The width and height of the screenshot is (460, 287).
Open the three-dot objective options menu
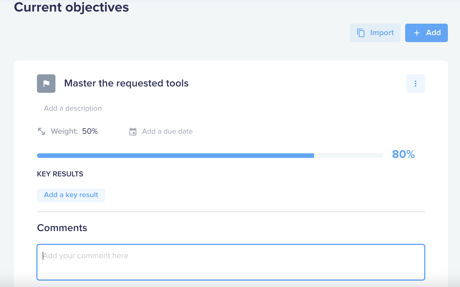415,84
